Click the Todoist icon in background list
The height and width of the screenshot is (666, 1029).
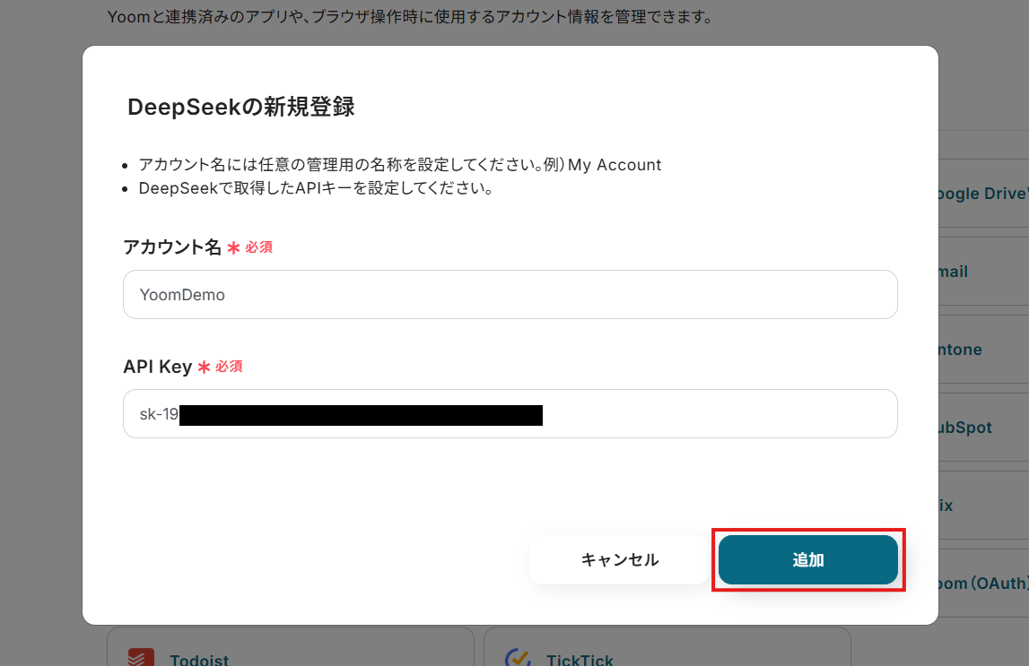pyautogui.click(x=141, y=657)
